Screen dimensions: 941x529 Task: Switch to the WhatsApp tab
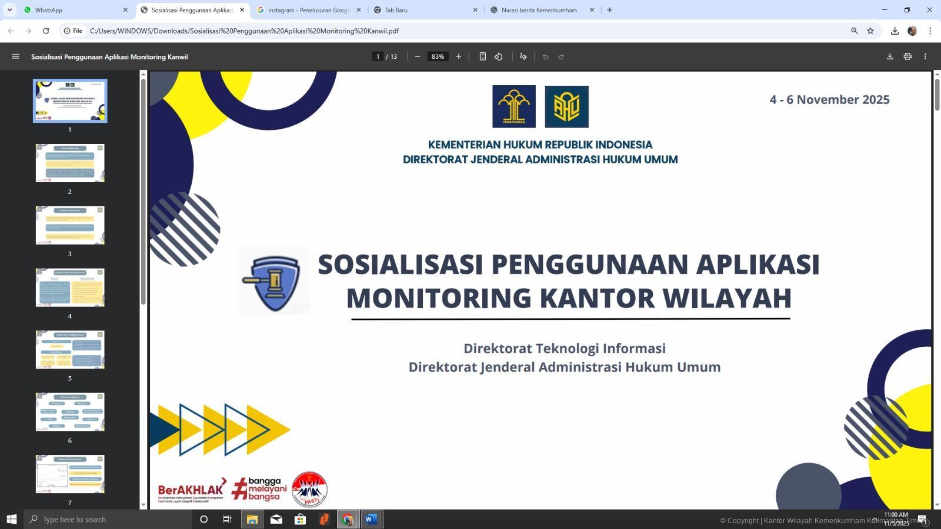[74, 10]
